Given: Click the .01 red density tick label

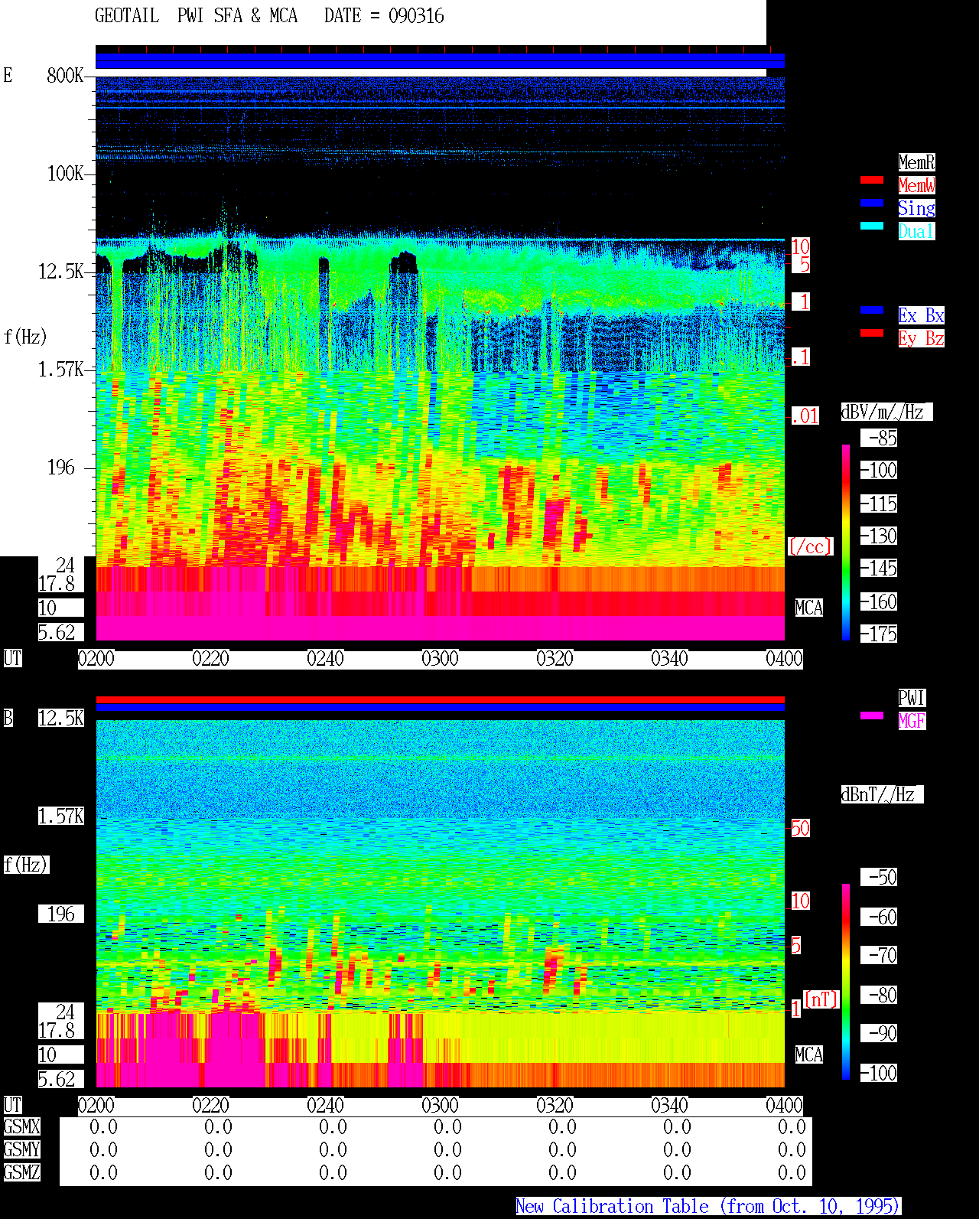Looking at the screenshot, I should pyautogui.click(x=805, y=416).
